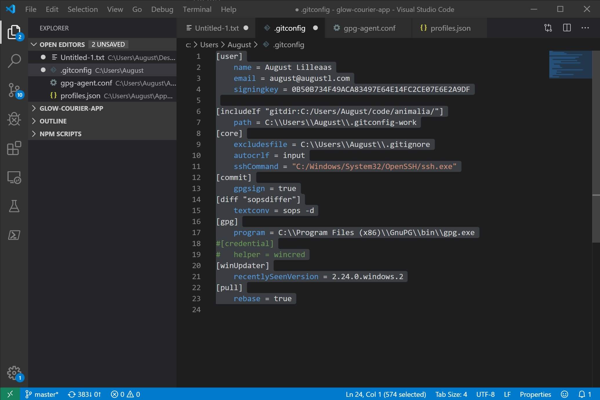Open the View menu
This screenshot has width=600, height=400.
pyautogui.click(x=115, y=9)
